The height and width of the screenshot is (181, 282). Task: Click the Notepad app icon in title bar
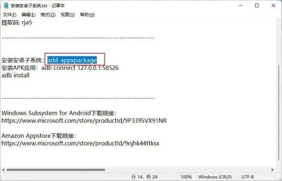point(6,6)
